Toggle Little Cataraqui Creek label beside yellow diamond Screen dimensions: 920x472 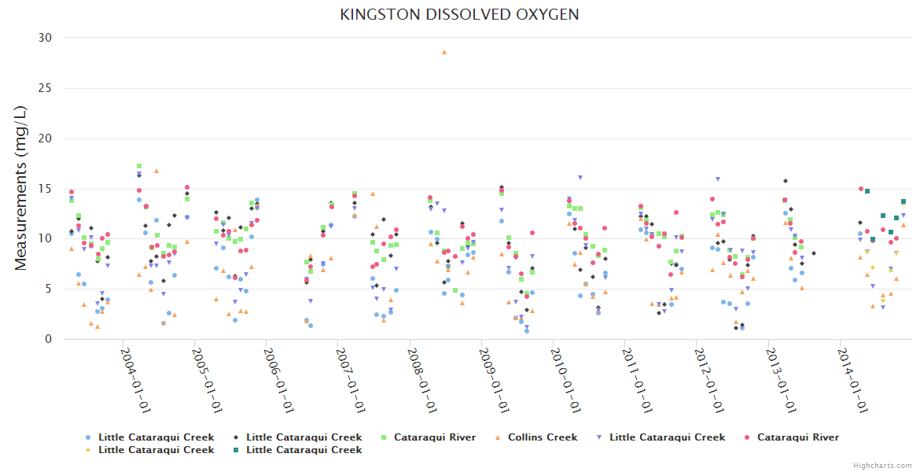(x=156, y=450)
